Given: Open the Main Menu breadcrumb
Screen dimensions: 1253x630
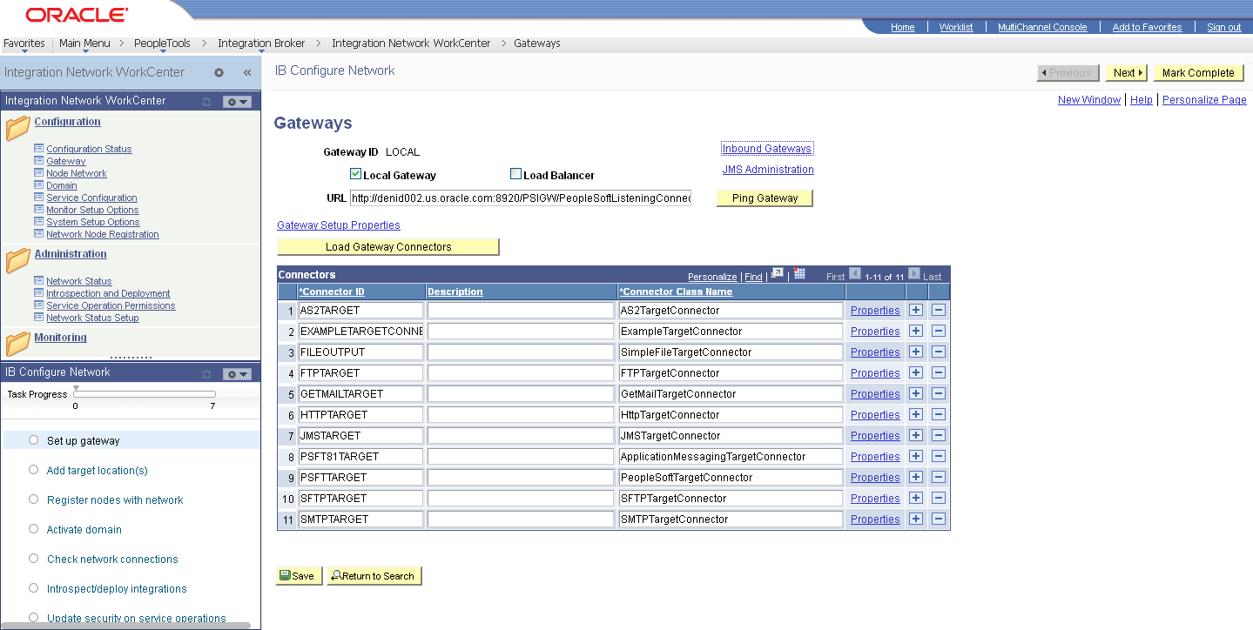Looking at the screenshot, I should click(84, 43).
